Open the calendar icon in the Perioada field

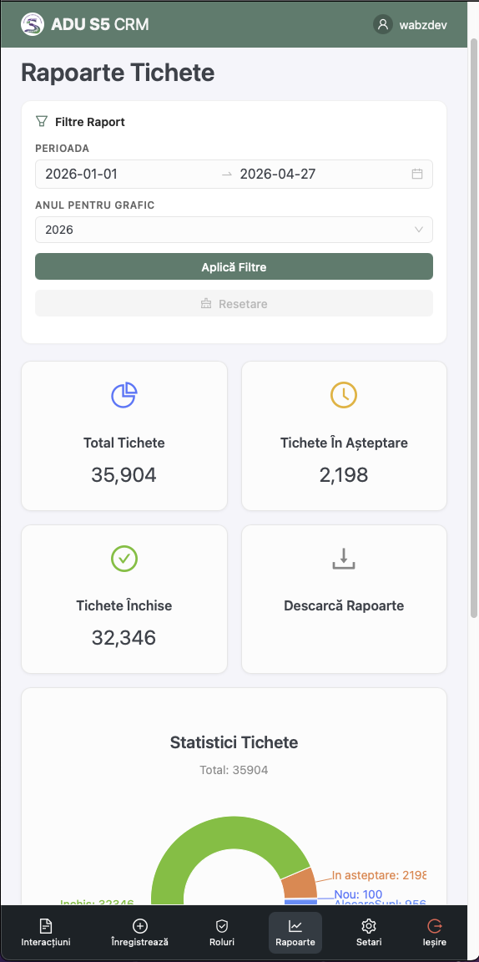pyautogui.click(x=417, y=174)
